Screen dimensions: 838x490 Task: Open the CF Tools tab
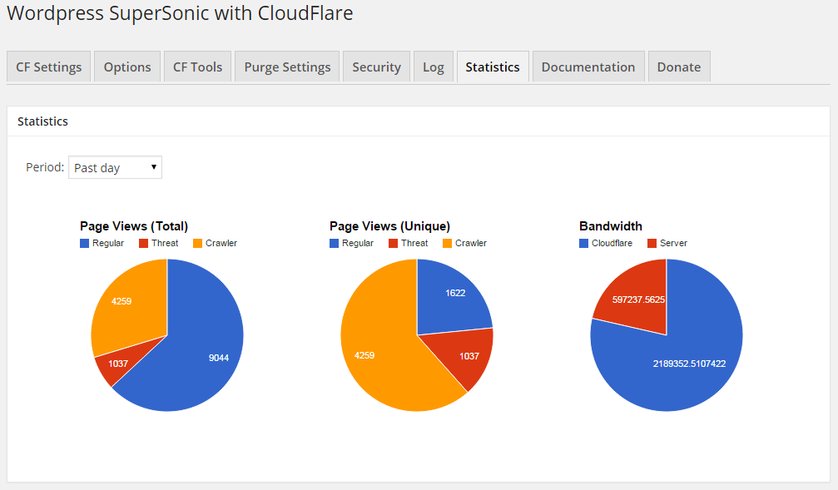click(x=198, y=67)
